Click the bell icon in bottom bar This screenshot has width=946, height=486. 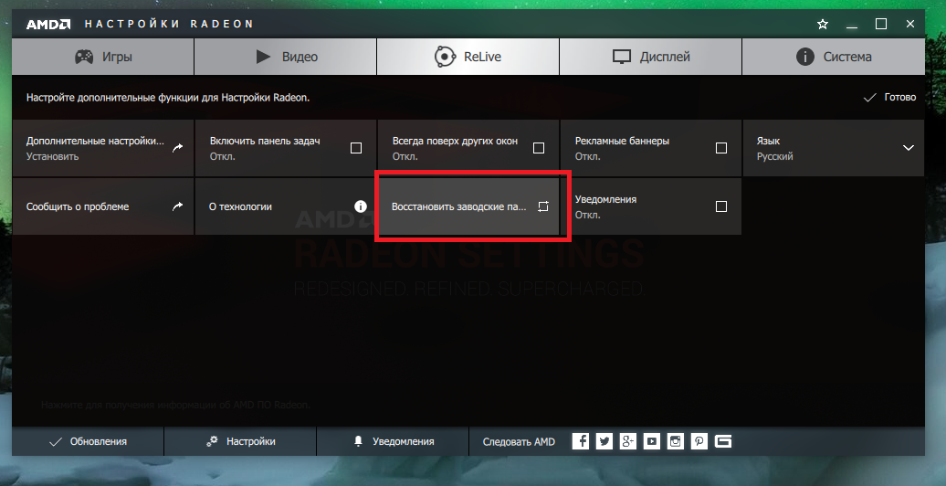(x=358, y=441)
